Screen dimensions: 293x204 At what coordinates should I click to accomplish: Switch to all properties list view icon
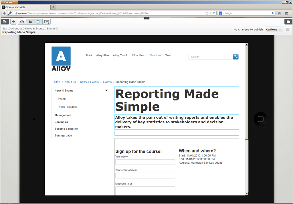288,29
